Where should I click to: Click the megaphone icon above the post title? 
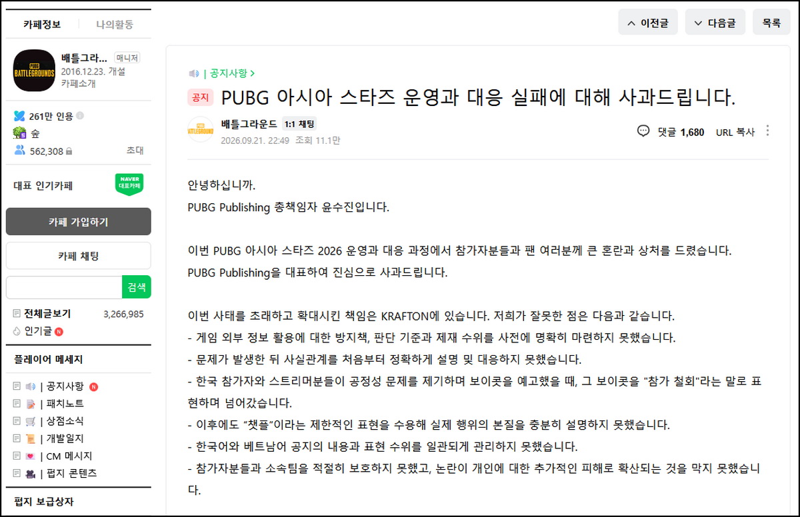[194, 73]
